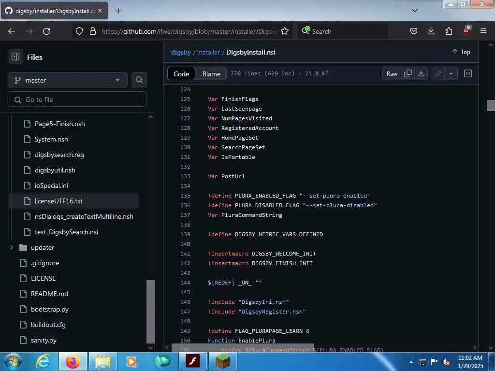Click line number 135

pyautogui.click(x=185, y=196)
